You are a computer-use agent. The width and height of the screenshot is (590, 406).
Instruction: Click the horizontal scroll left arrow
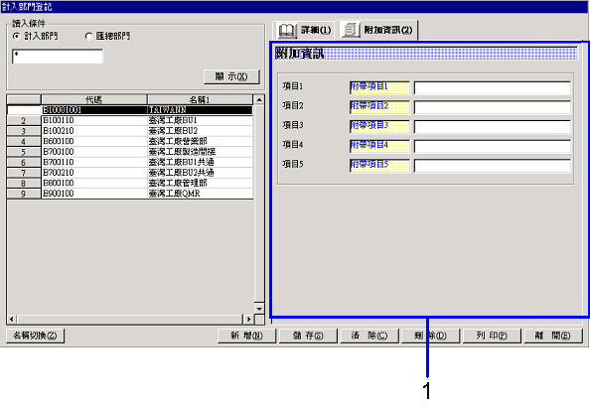(12, 320)
